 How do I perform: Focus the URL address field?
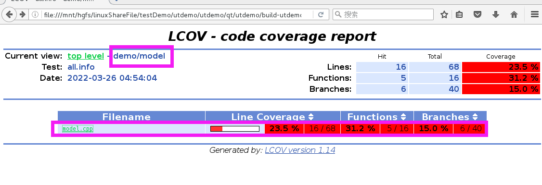[x=172, y=15]
